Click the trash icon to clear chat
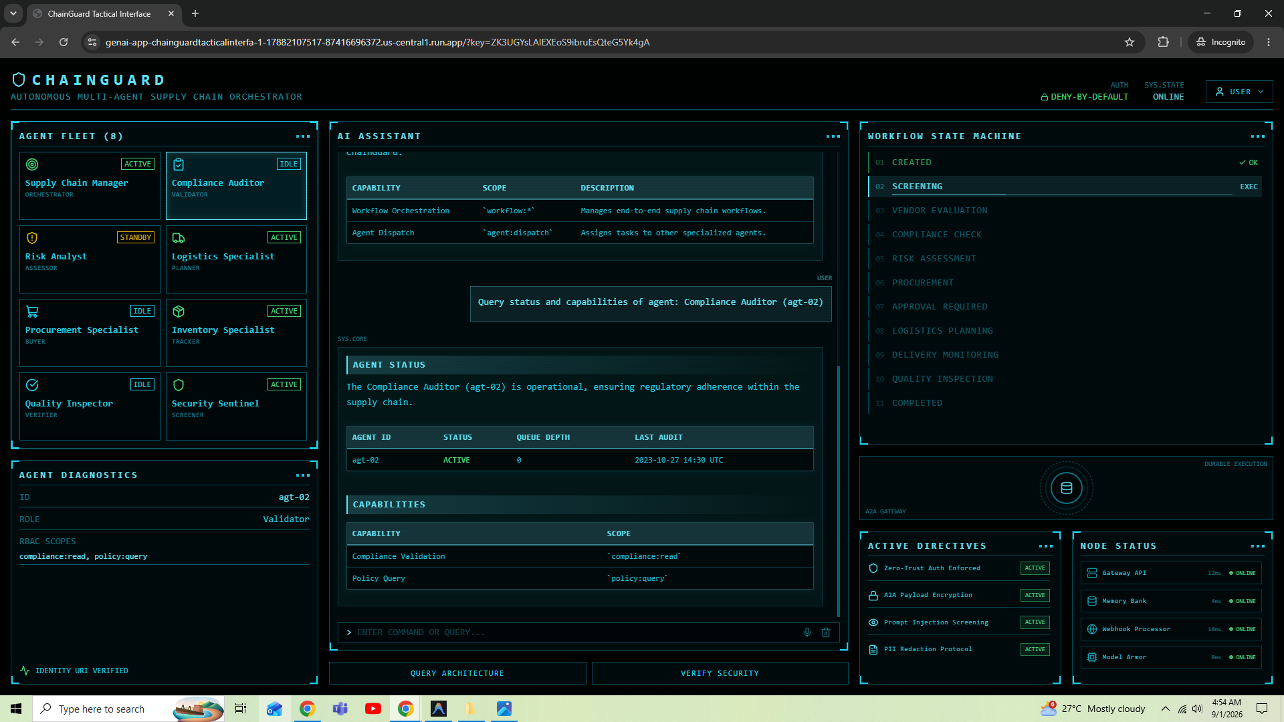The width and height of the screenshot is (1284, 722). 826,632
